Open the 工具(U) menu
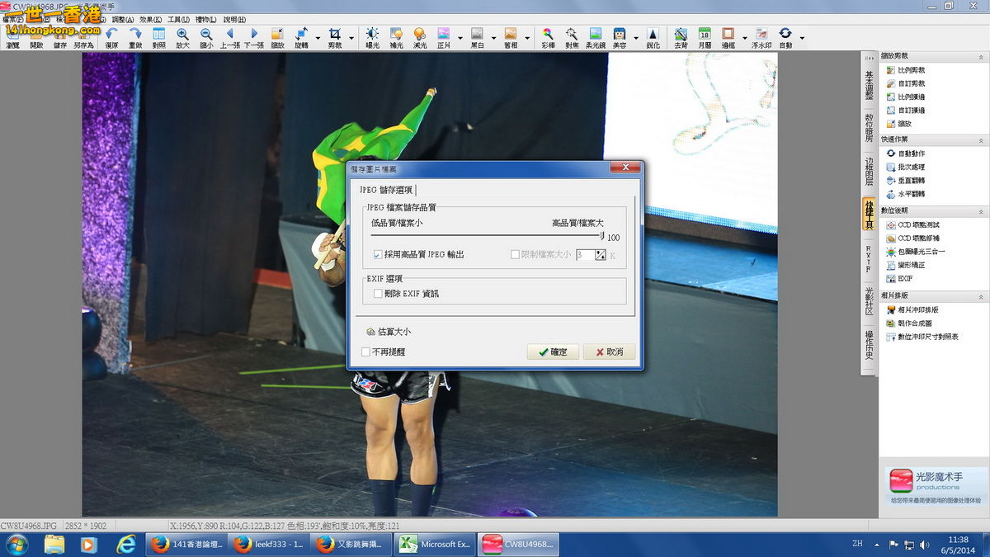Image resolution: width=990 pixels, height=557 pixels. (x=178, y=19)
